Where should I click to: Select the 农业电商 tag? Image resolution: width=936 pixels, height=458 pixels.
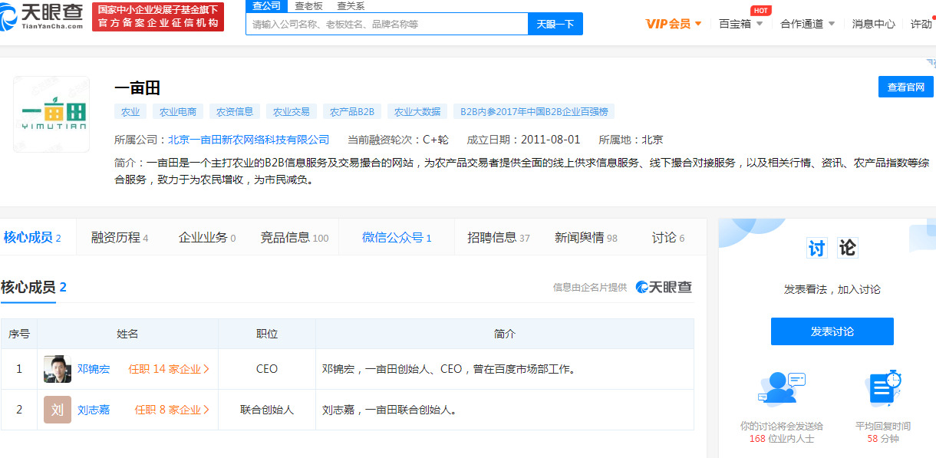pyautogui.click(x=178, y=111)
